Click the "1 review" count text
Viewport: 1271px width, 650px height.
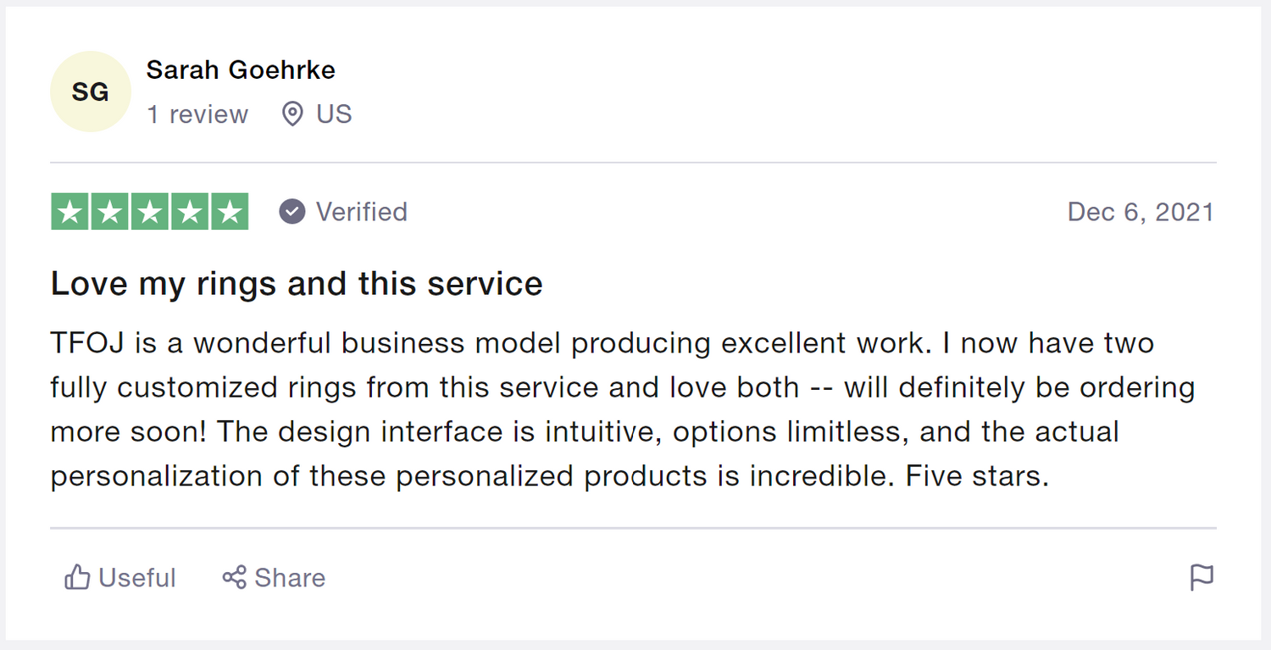(x=197, y=114)
